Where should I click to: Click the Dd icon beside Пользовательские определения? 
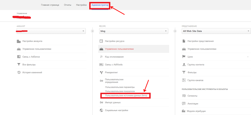click(x=101, y=81)
